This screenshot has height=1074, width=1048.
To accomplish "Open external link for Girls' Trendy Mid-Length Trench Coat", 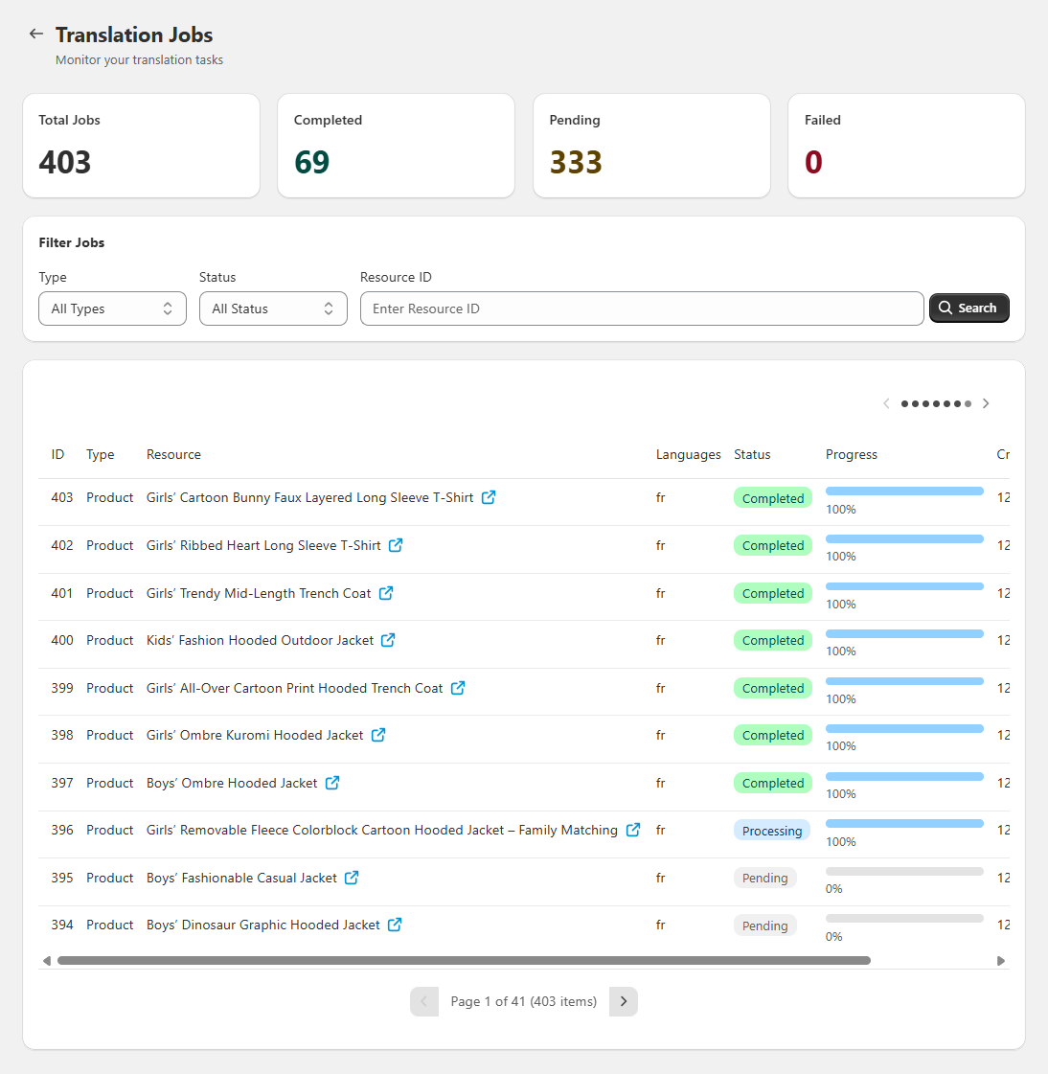I will click(x=386, y=593).
